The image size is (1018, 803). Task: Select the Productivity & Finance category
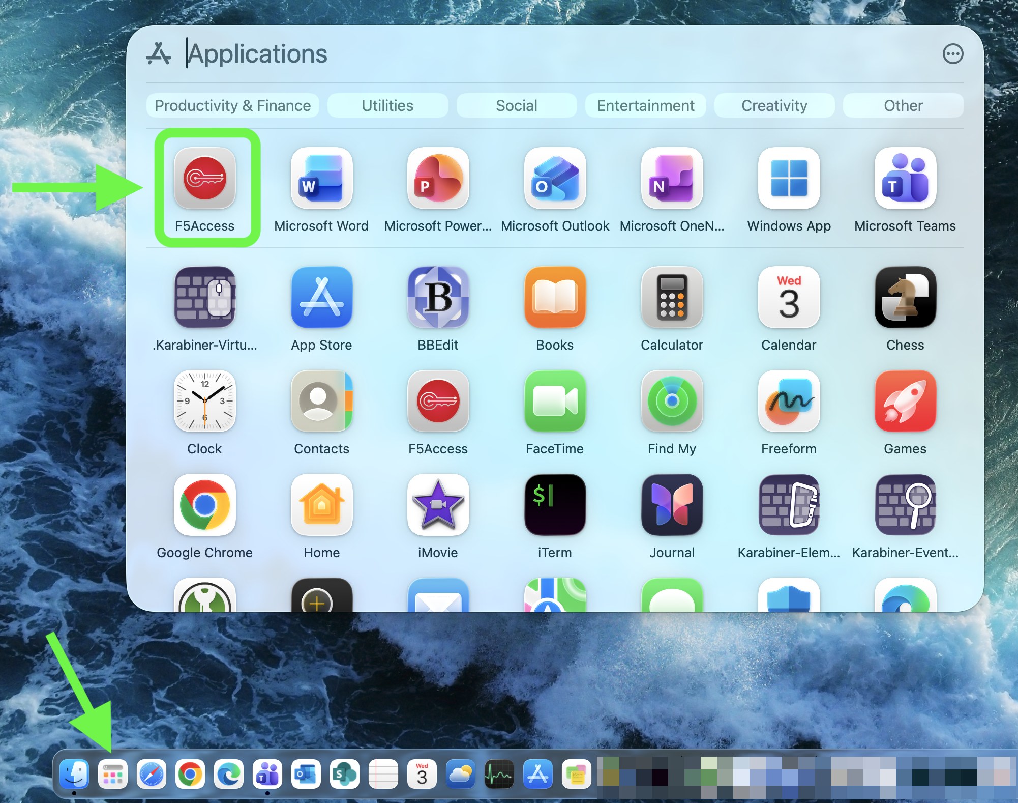pyautogui.click(x=233, y=105)
